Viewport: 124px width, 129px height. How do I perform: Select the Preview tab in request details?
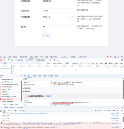coord(40,76)
